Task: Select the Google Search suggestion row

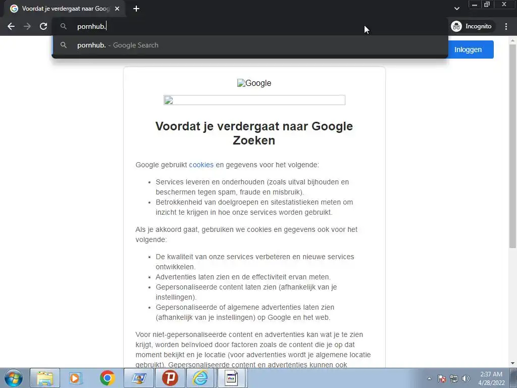Action: [x=250, y=45]
